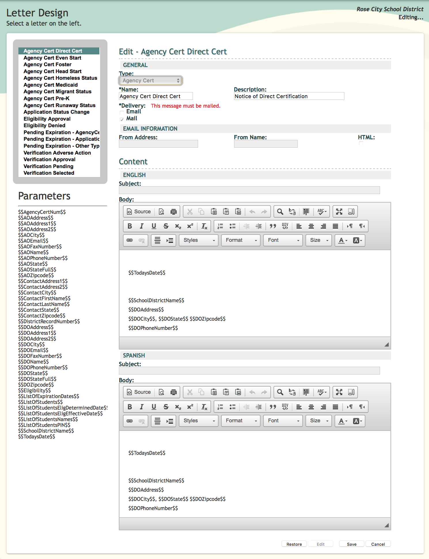Open Spell Check dropdown in English editor
This screenshot has height=559, width=429.
(x=322, y=212)
